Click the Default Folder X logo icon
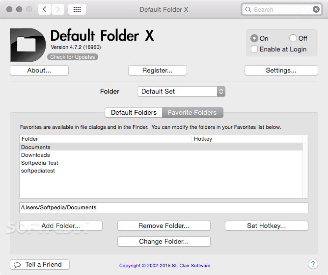Image resolution: width=328 pixels, height=275 pixels. click(x=28, y=45)
